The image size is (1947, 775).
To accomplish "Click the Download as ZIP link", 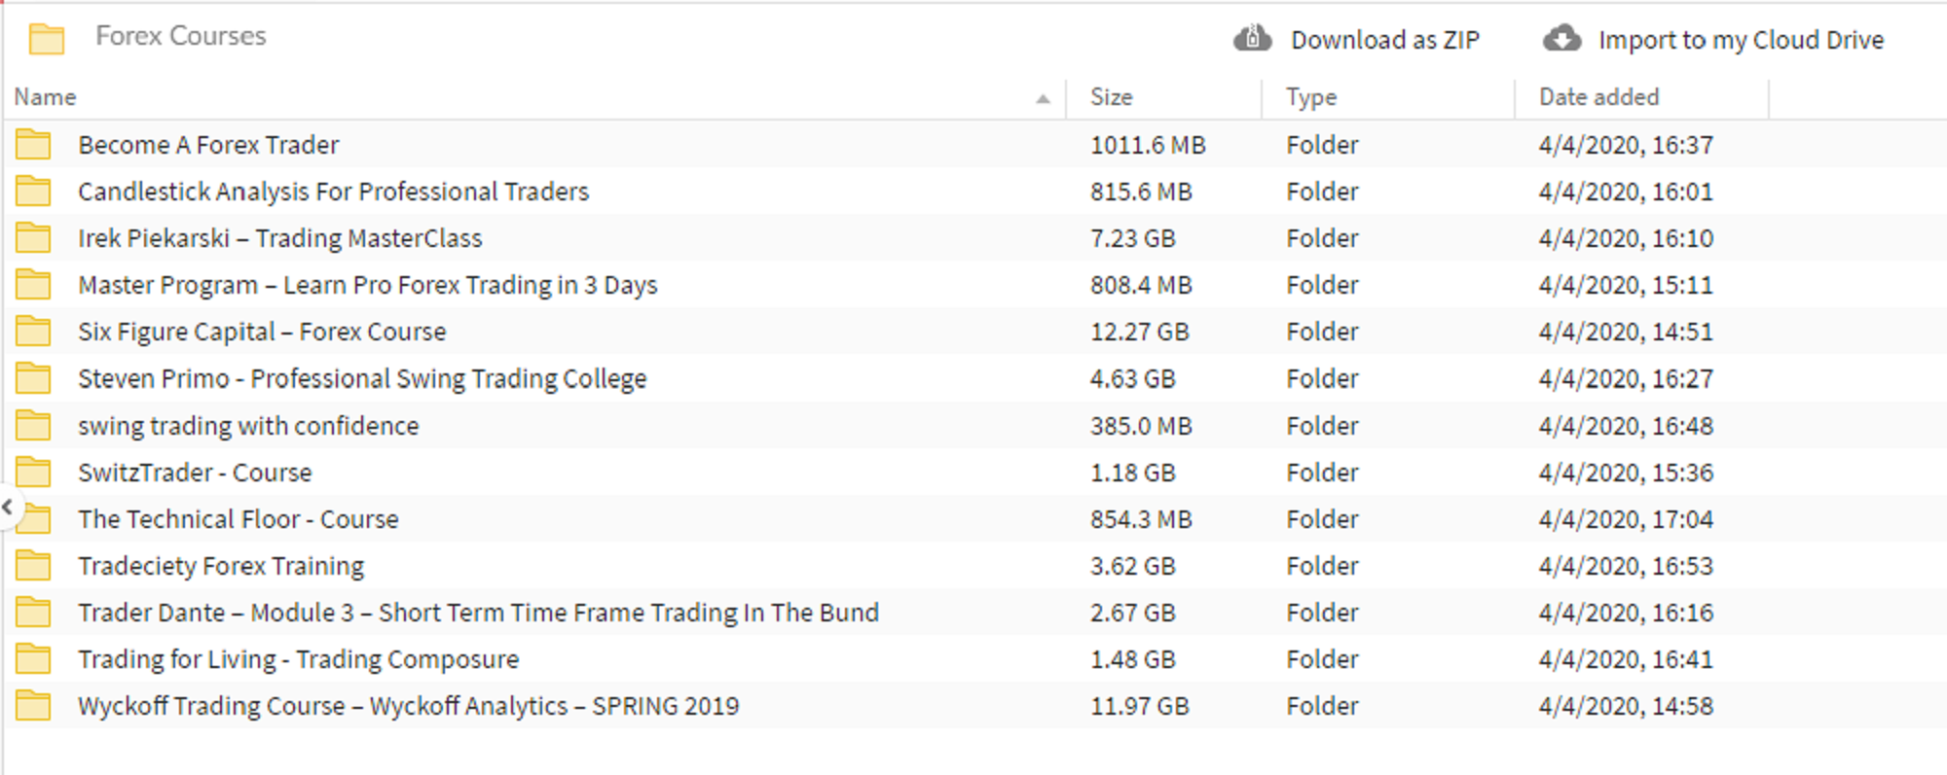I will [x=1385, y=39].
